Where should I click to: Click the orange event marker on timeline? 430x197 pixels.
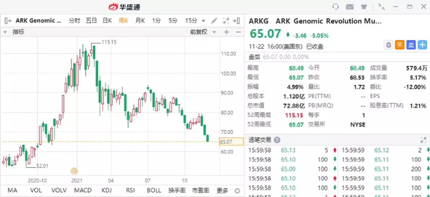pyautogui.click(x=74, y=171)
